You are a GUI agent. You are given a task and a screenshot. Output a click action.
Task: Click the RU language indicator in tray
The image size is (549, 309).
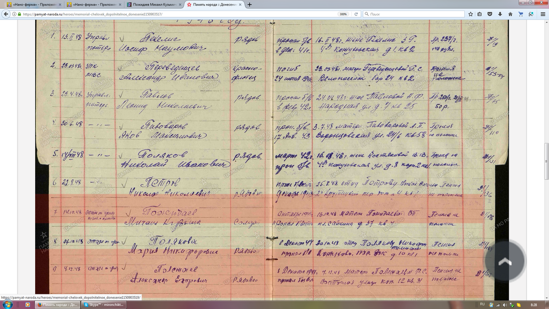pyautogui.click(x=482, y=304)
